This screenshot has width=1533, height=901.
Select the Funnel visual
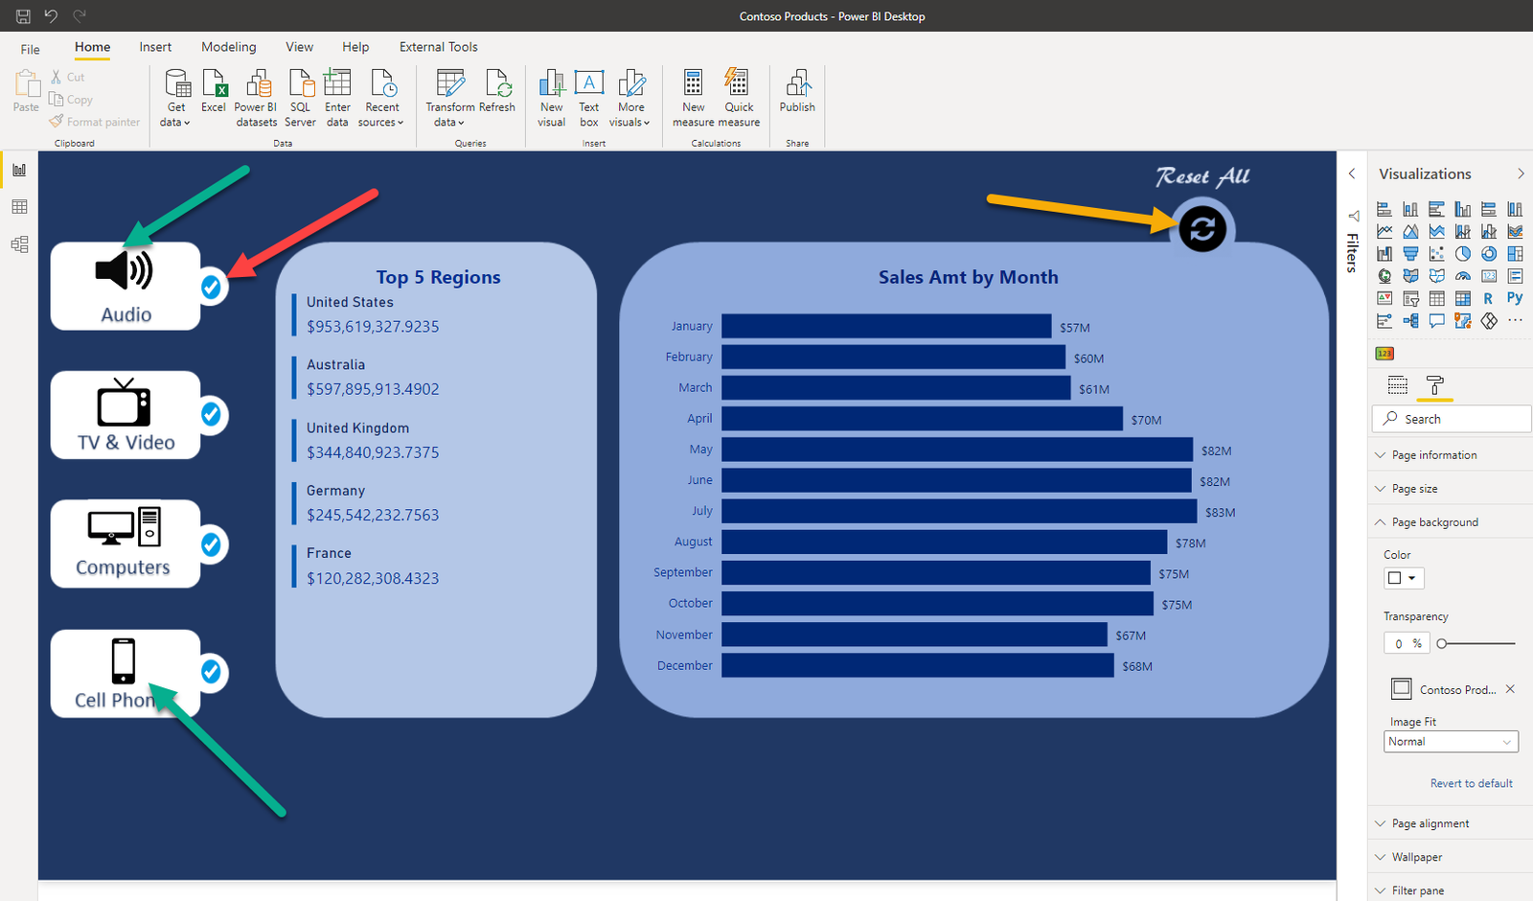coord(1410,254)
